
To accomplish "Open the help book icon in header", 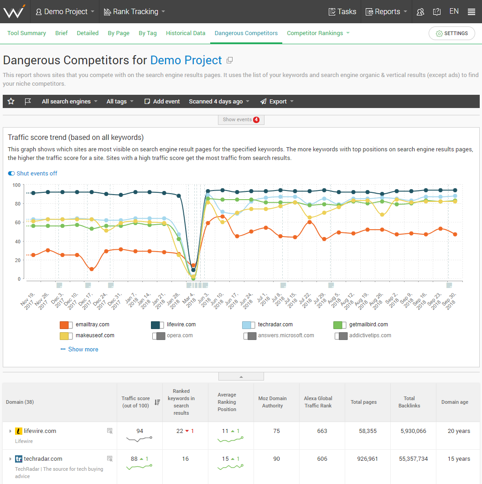I will tap(436, 12).
